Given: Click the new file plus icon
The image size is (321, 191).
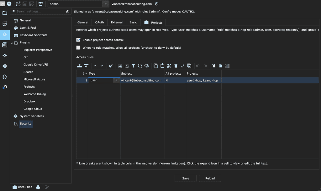Looking at the screenshot, I should pos(9,4).
